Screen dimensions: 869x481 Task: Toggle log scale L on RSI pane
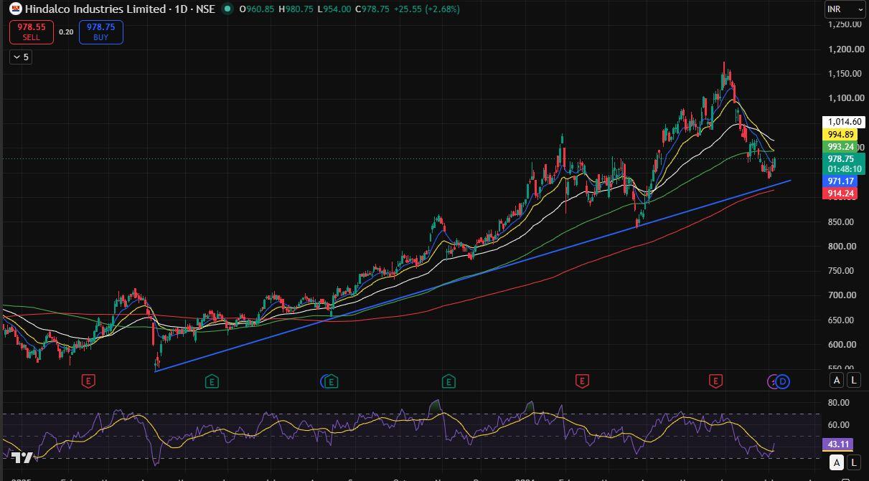pyautogui.click(x=854, y=462)
